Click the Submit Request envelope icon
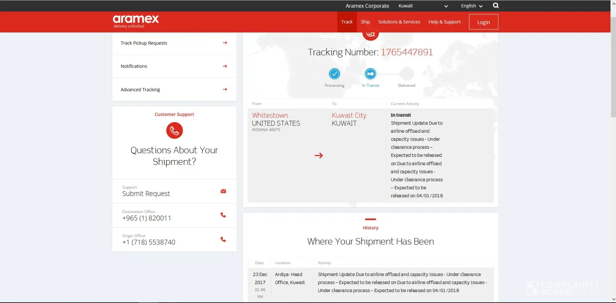The width and height of the screenshot is (616, 303). [x=223, y=191]
